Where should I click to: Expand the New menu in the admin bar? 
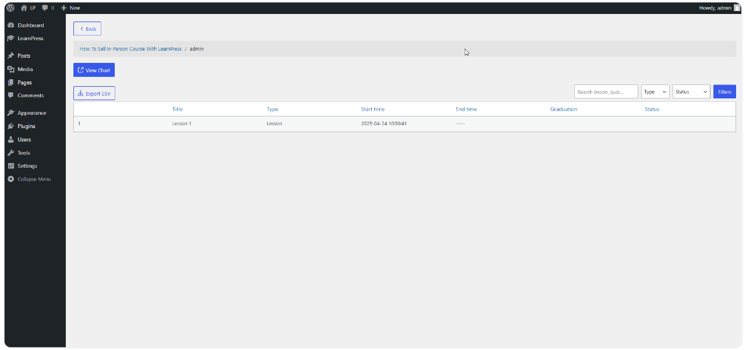[x=70, y=8]
